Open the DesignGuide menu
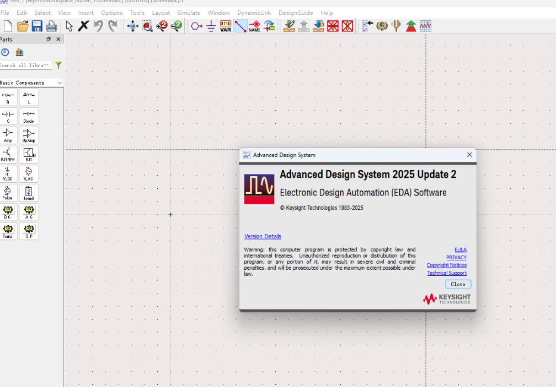The image size is (556, 387). (x=296, y=13)
